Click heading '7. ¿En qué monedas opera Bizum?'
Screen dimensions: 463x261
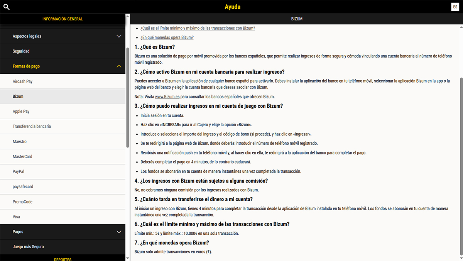(172, 242)
